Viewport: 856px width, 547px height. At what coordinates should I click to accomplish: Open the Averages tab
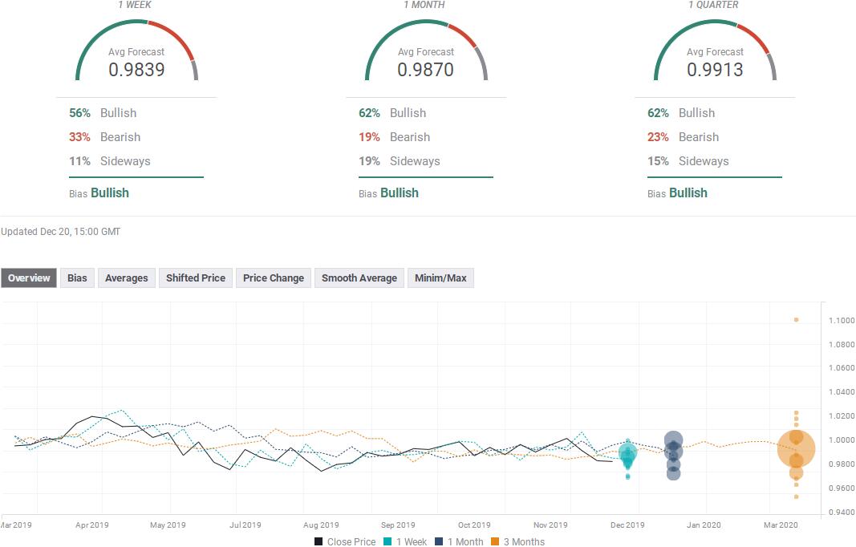point(127,278)
